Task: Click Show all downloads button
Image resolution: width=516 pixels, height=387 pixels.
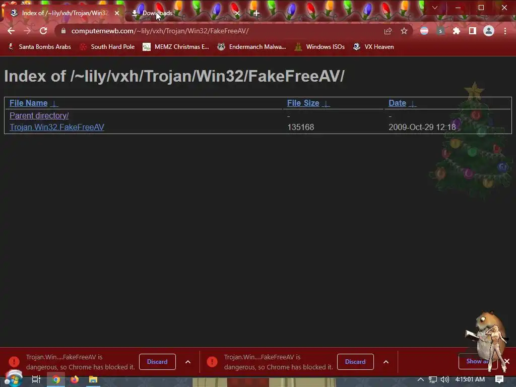Action: [x=478, y=361]
